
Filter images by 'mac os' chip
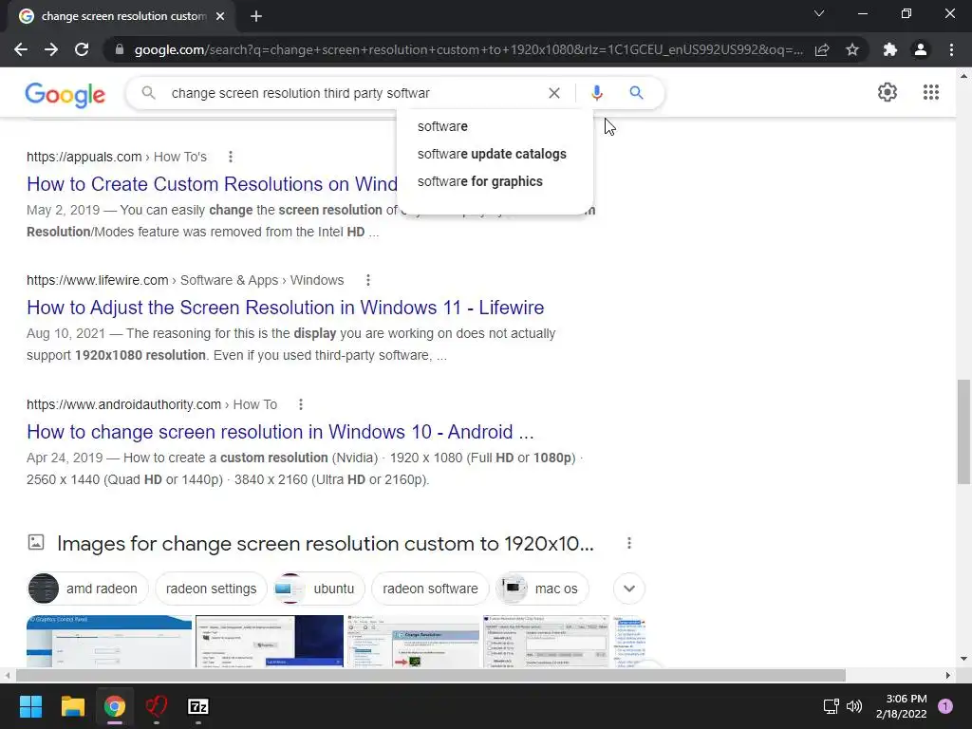coord(542,589)
